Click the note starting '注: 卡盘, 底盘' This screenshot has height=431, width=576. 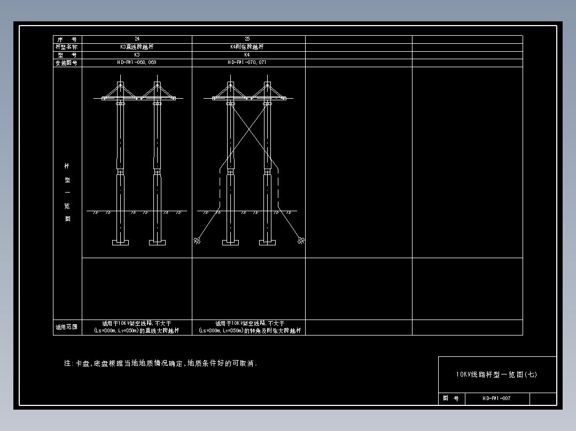(x=160, y=363)
